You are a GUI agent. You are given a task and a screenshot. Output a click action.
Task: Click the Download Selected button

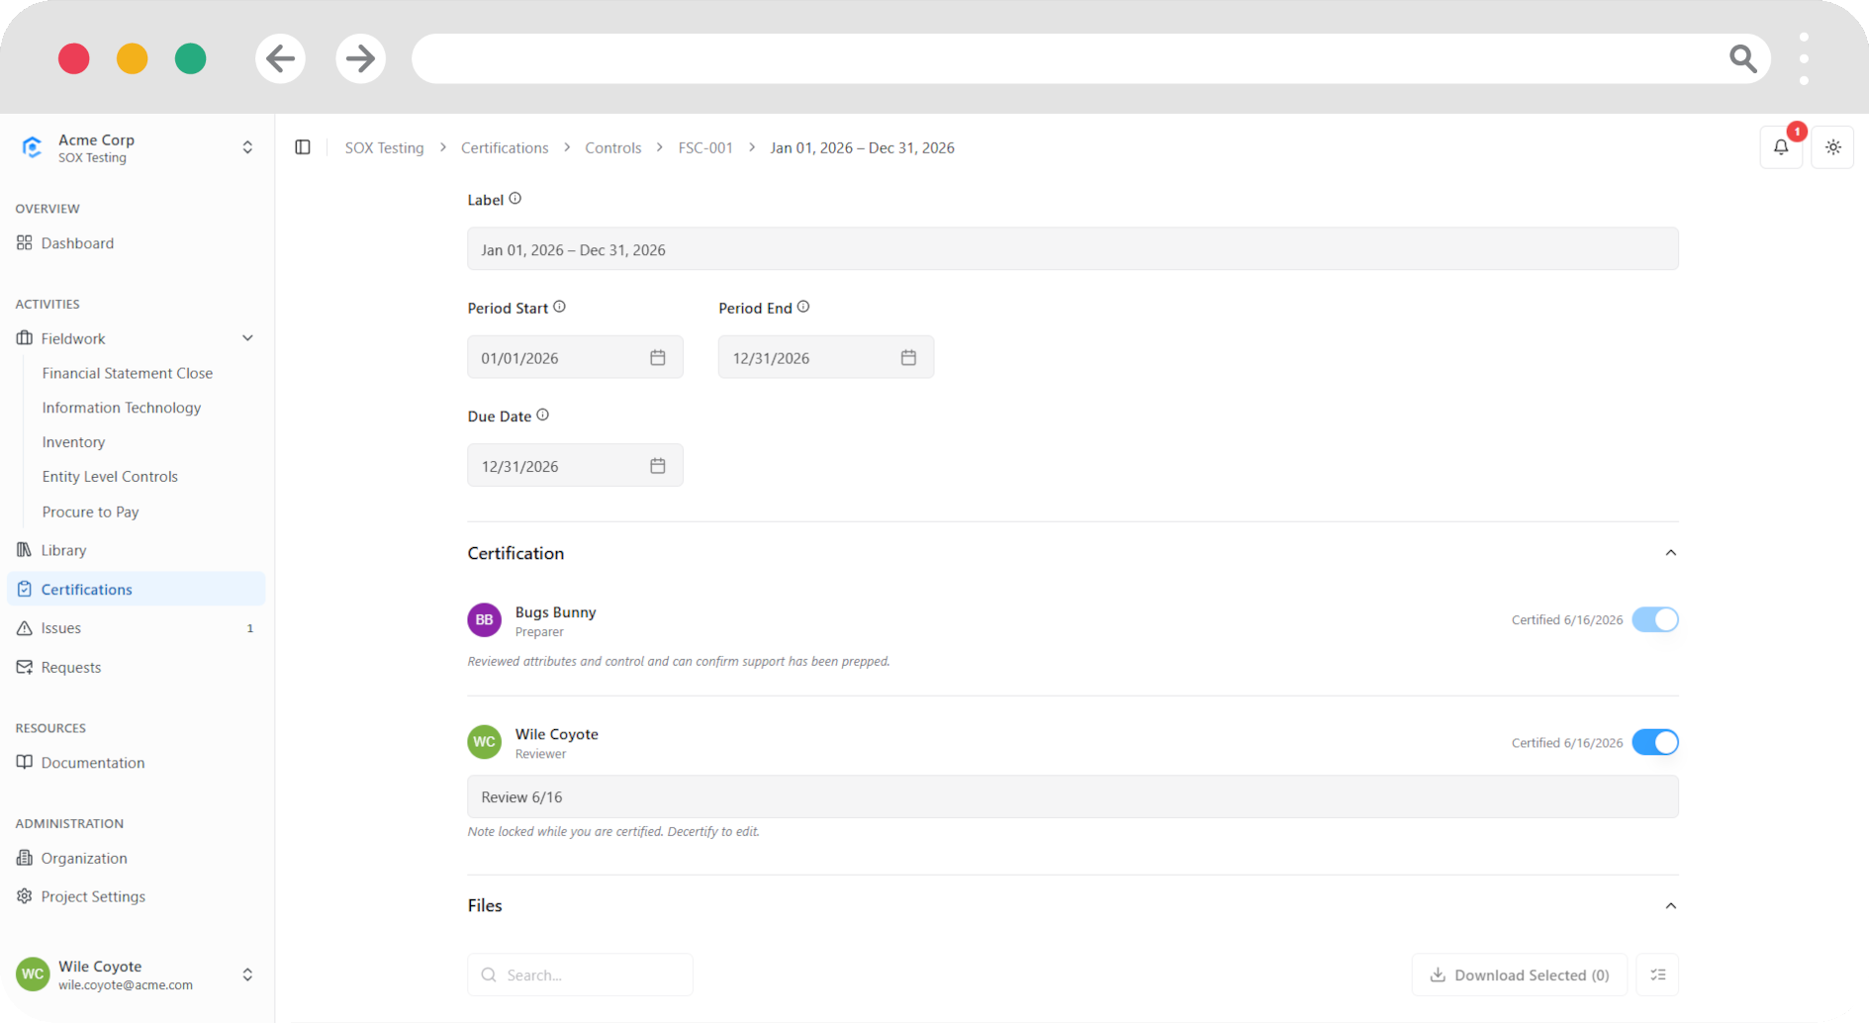tap(1519, 975)
